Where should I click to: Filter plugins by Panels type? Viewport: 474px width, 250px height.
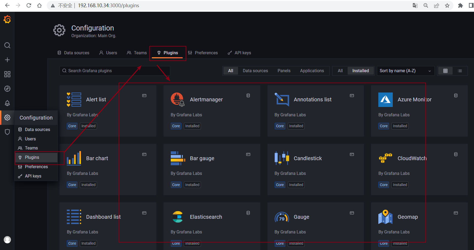pos(284,71)
